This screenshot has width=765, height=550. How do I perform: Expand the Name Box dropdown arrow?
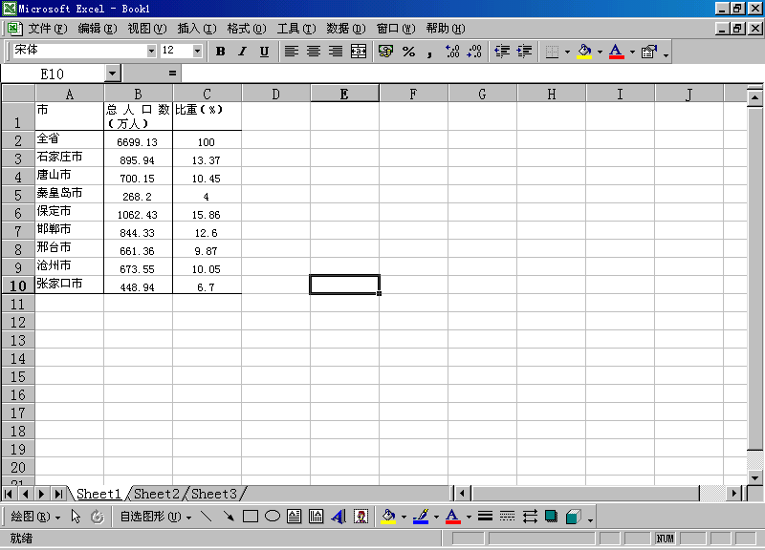click(x=113, y=73)
